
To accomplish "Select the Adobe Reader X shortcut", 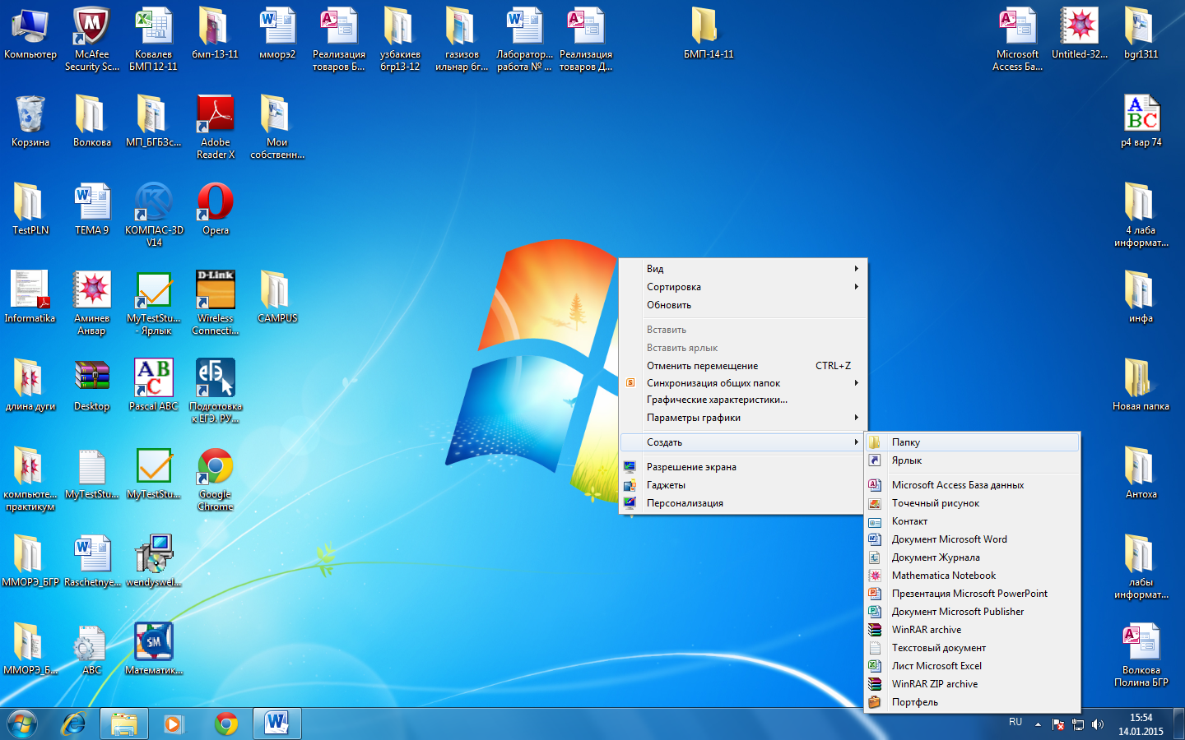I will click(216, 126).
